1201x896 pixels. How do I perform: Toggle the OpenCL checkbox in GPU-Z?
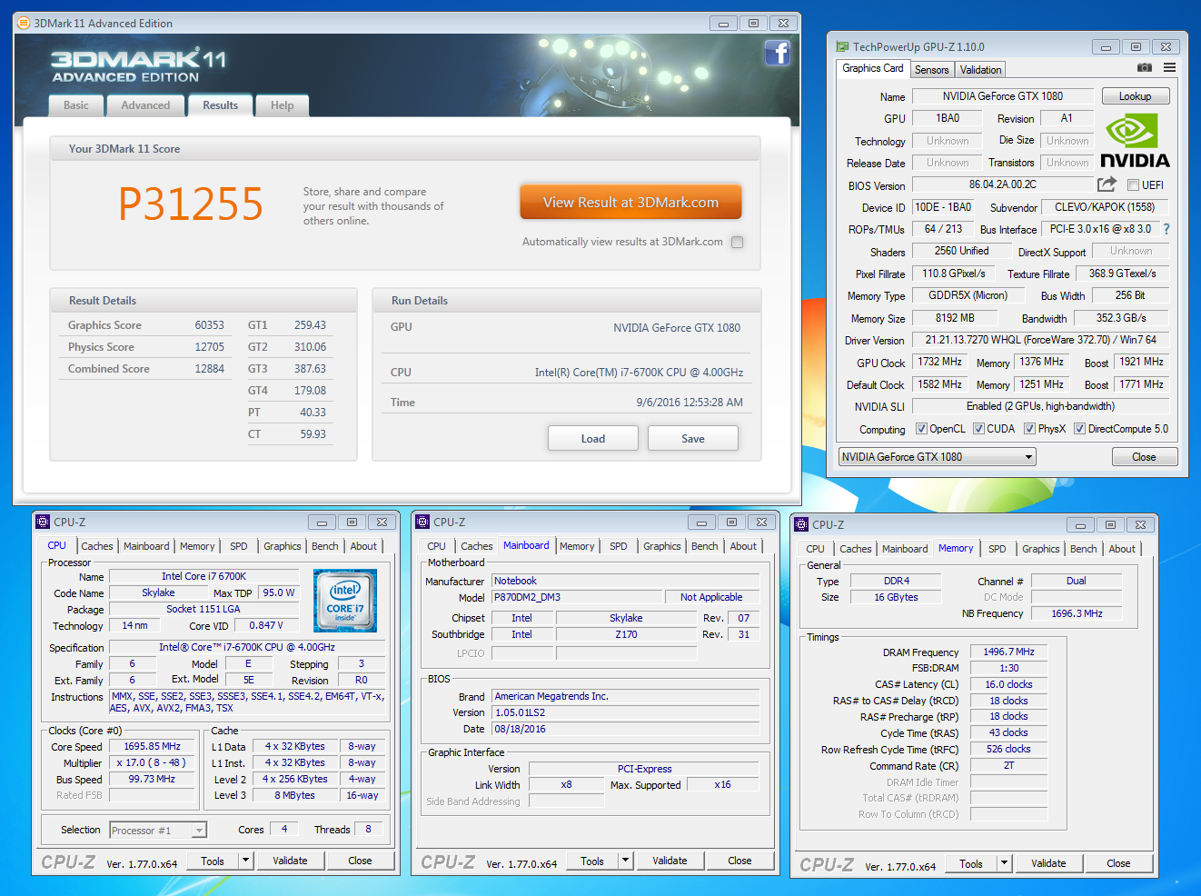point(921,429)
